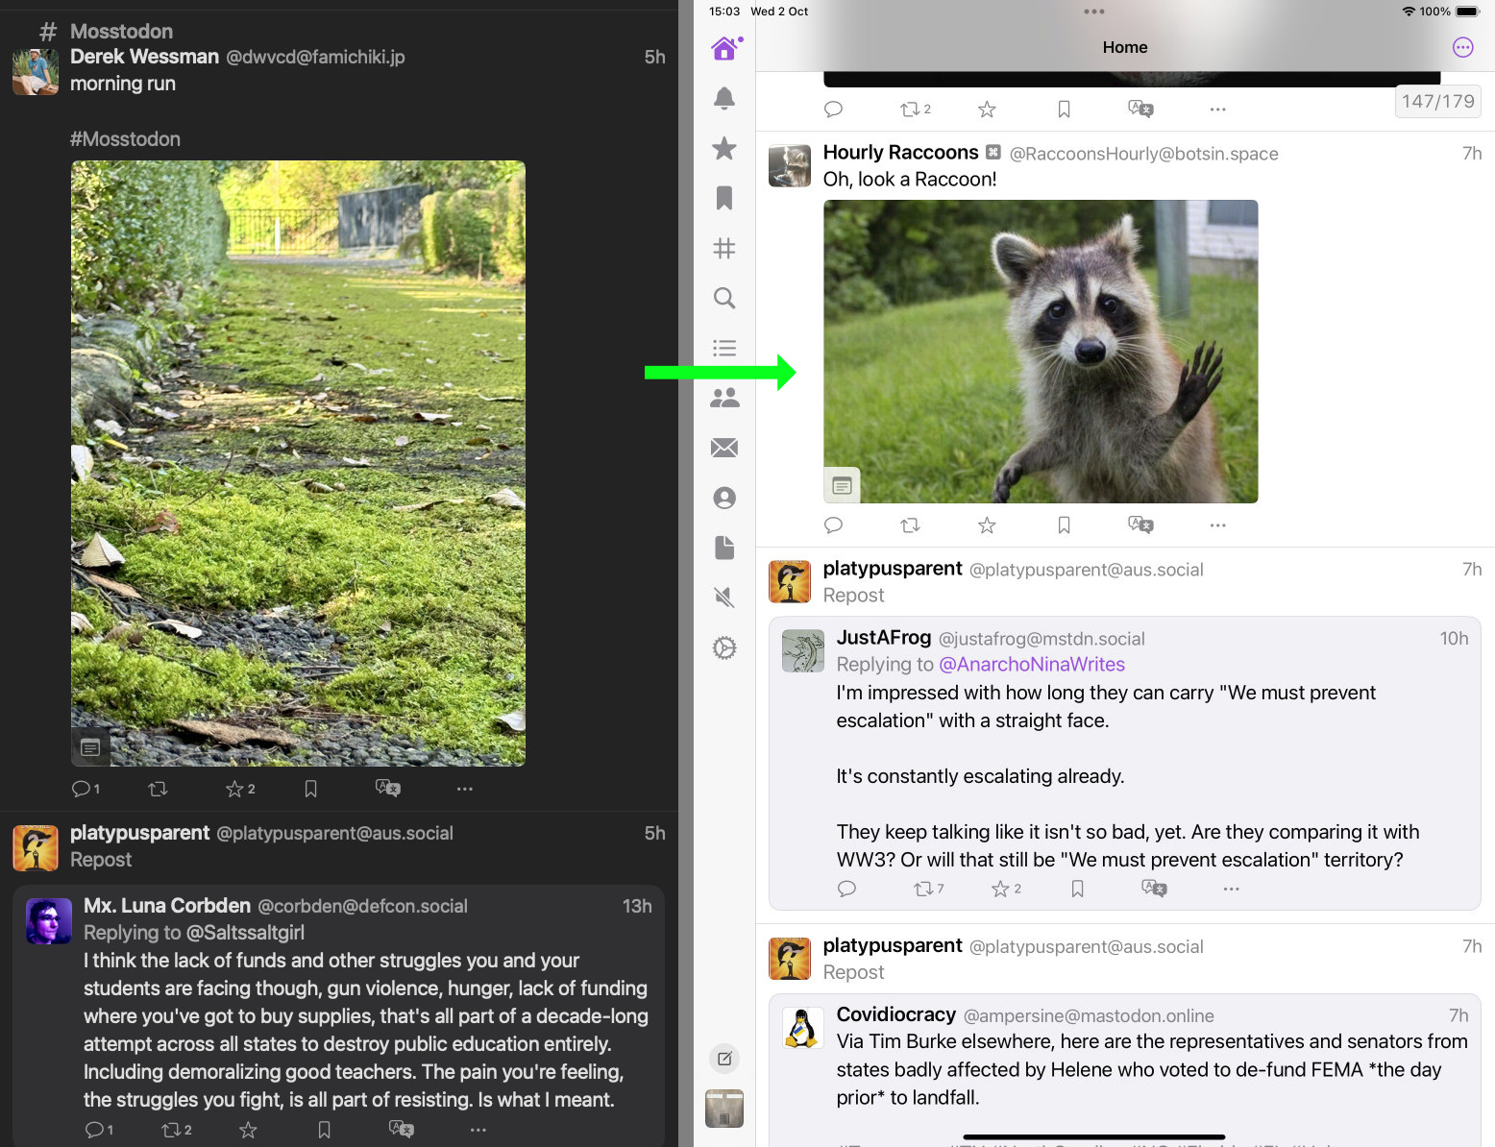Open Bookmarks in sidebar

pos(724,198)
